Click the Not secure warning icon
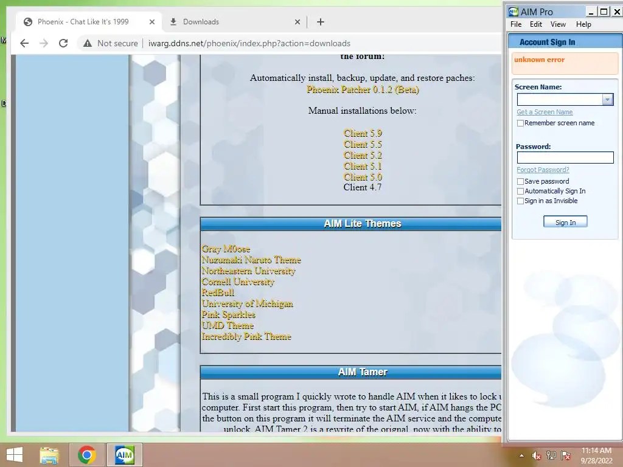623x467 pixels. pos(88,43)
